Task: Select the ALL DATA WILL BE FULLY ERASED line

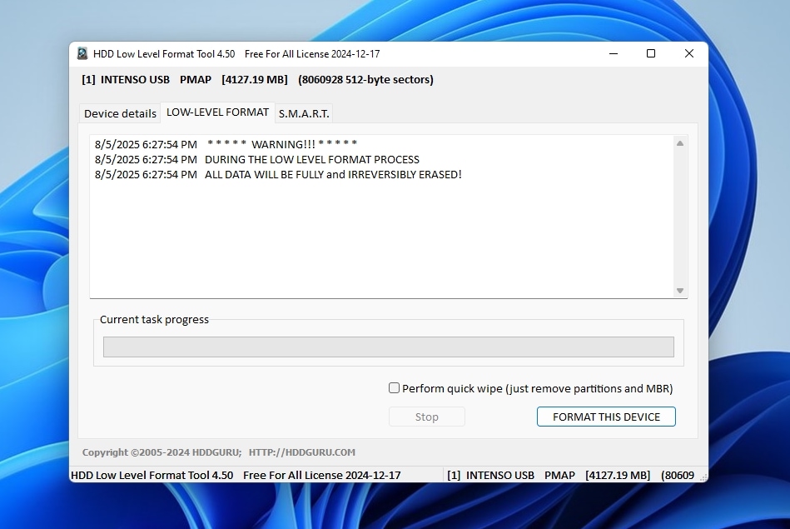Action: (x=278, y=174)
